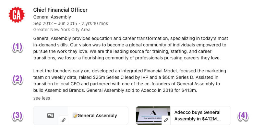This screenshot has width=253, height=135.
Task: Click the purple (3) annotation marker
Action: point(18,116)
